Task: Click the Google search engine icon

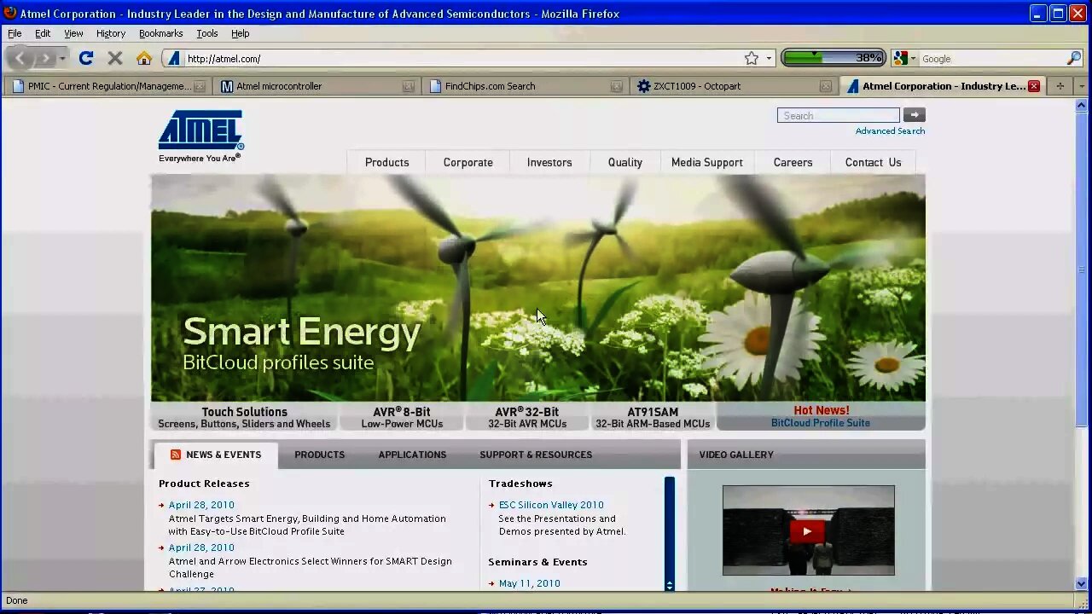Action: [901, 59]
